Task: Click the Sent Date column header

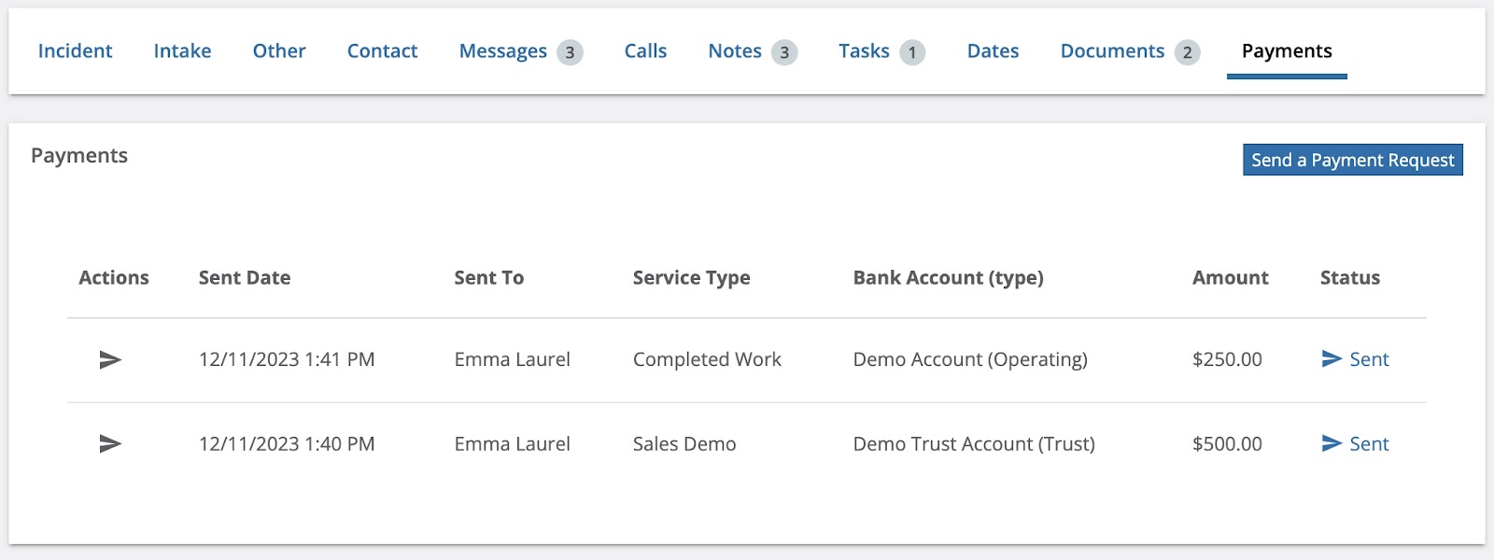Action: pos(245,278)
